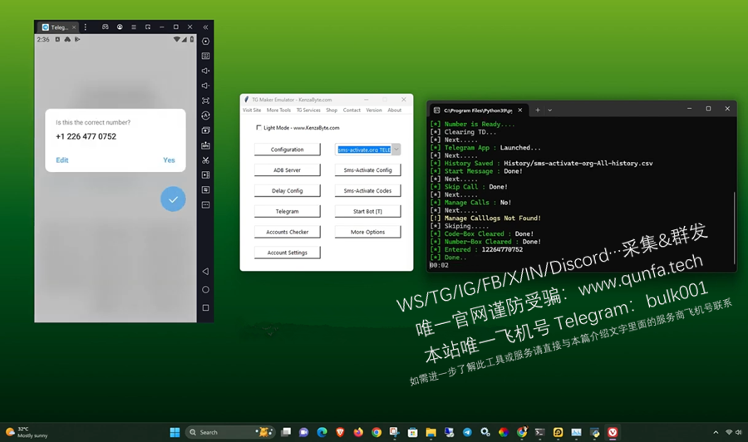Open TG Services menu
This screenshot has height=442, width=748.
click(x=308, y=110)
